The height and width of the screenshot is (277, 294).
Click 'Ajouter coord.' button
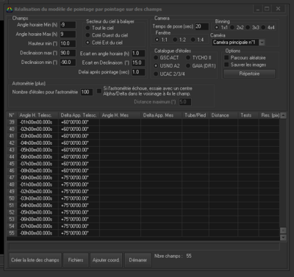tap(106, 260)
